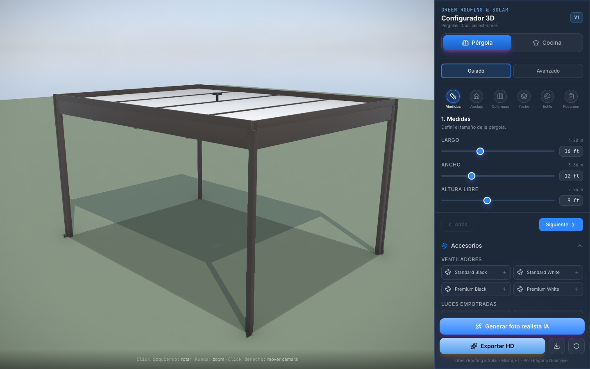Click the Siguiente button
This screenshot has height=369, width=590.
[561, 225]
